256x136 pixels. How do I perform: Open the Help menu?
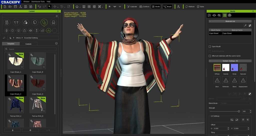(x=48, y=2)
